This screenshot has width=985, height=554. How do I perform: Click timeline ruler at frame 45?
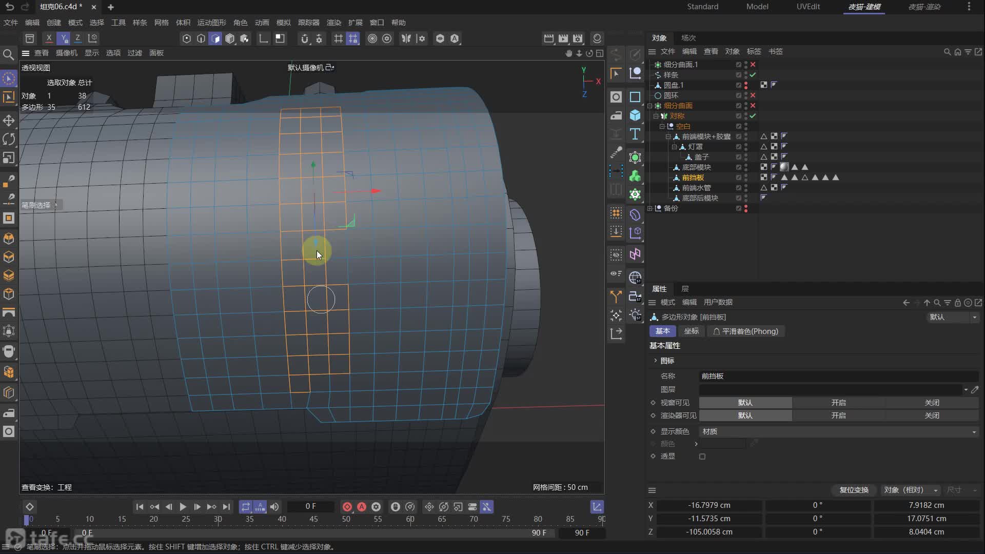[313, 519]
